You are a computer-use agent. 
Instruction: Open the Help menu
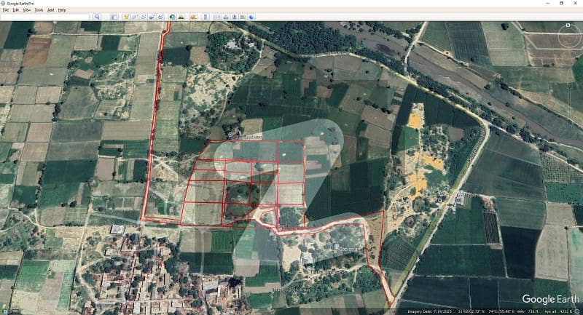tap(62, 10)
